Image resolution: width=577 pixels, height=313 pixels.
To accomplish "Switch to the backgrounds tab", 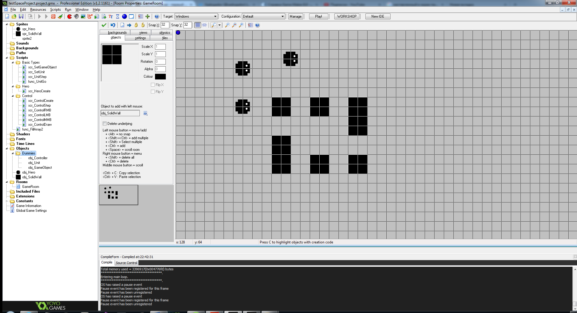I will pyautogui.click(x=117, y=33).
